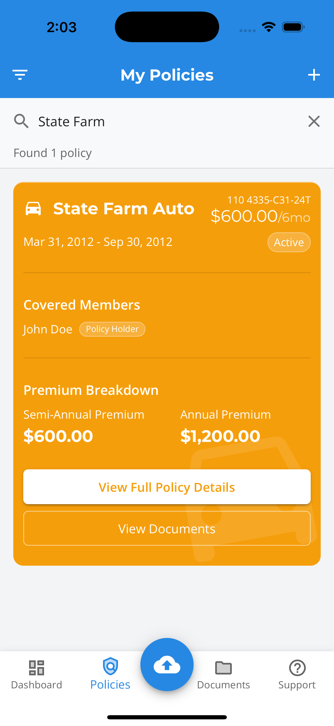Open the filter options icon

20,75
